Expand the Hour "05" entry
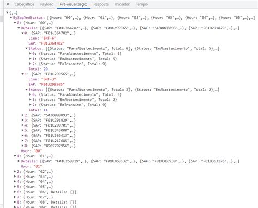Screen dimensions: 258x208 point(15,187)
